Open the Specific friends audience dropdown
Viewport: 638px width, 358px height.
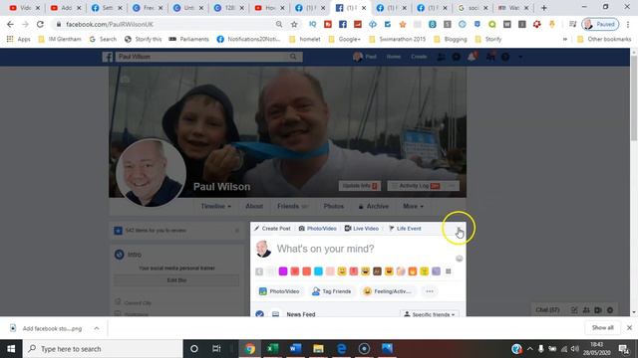coord(430,314)
